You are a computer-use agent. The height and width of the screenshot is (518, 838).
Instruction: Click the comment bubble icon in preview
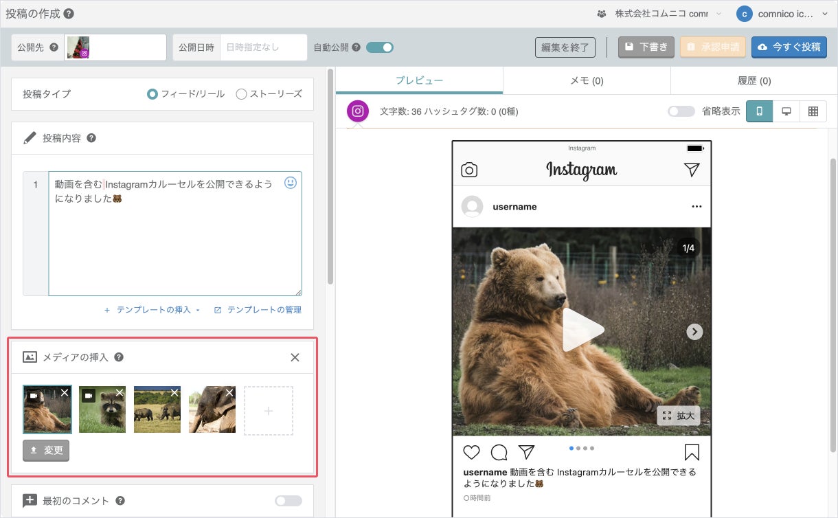[x=499, y=452]
